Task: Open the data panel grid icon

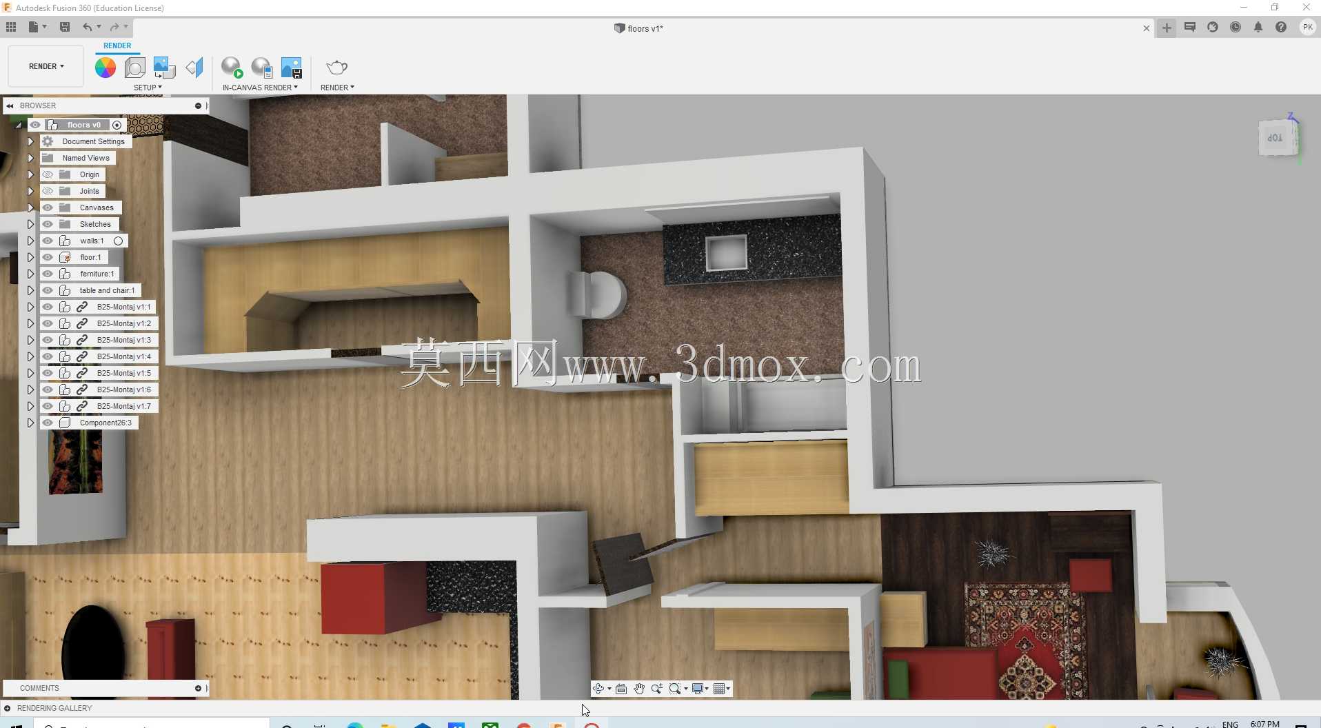Action: (x=11, y=27)
